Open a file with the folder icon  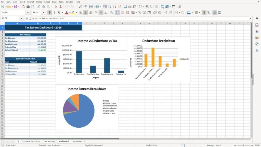(x=9, y=7)
